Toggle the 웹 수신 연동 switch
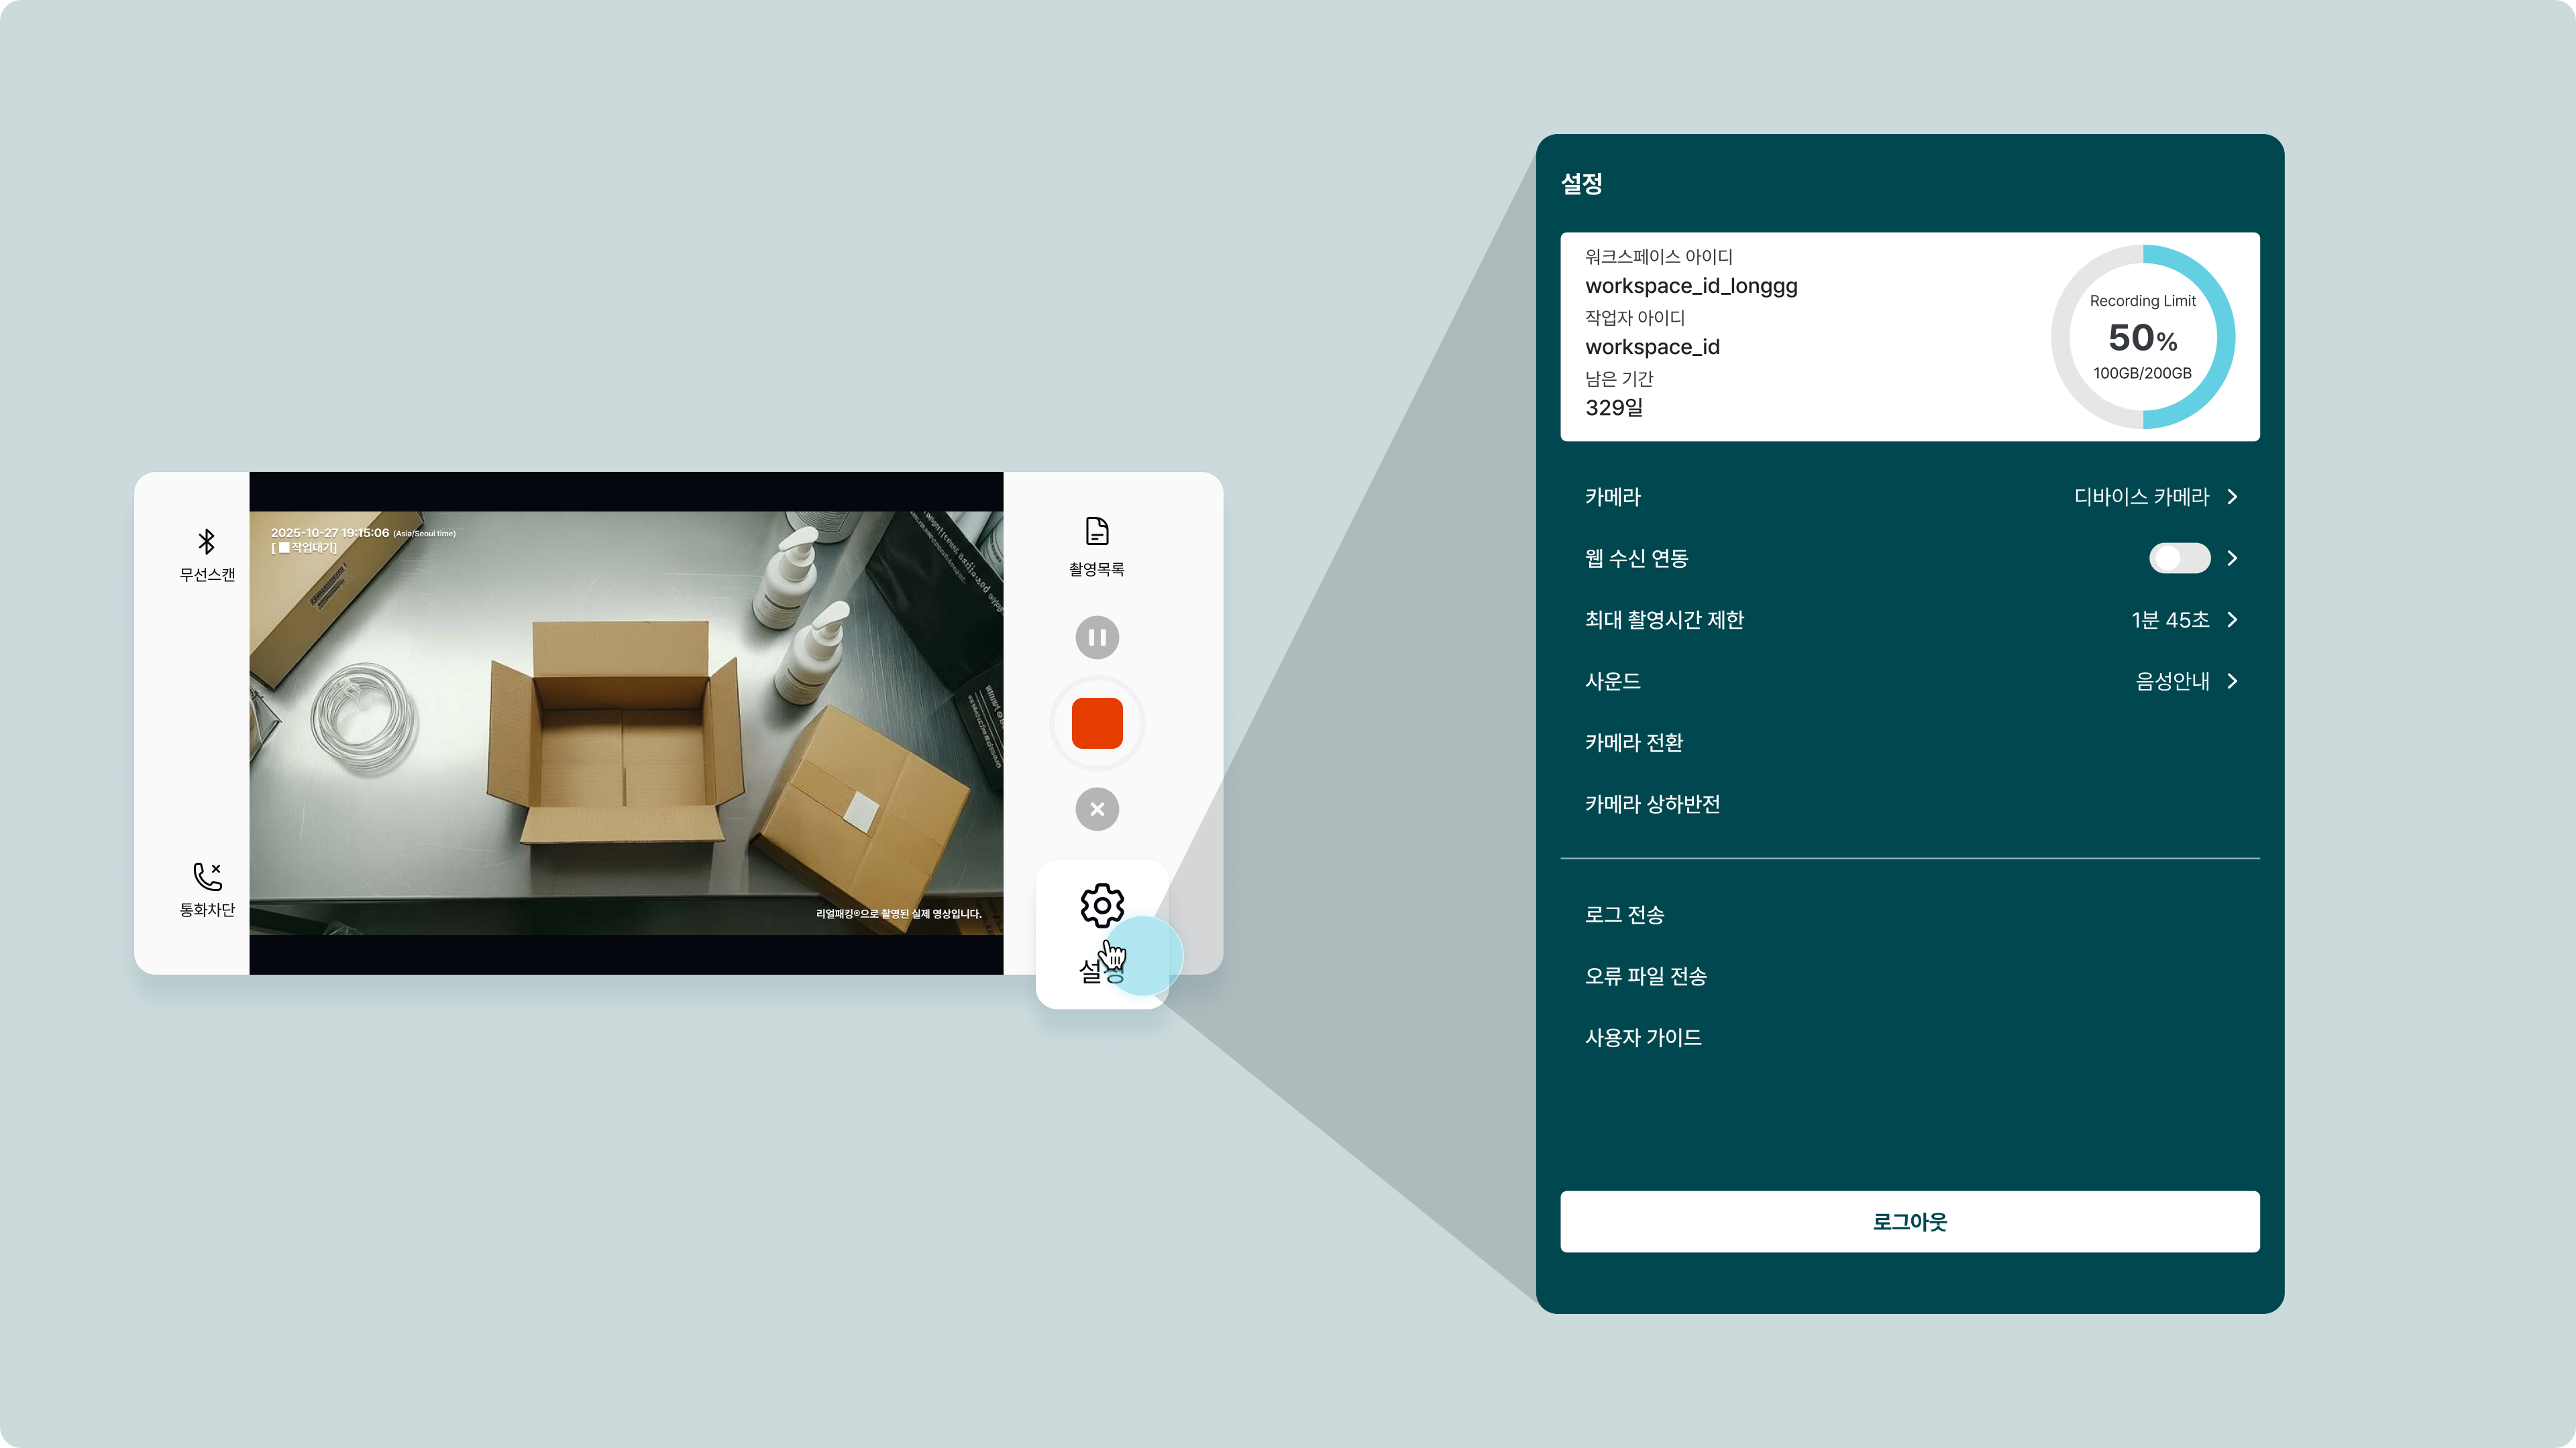The height and width of the screenshot is (1448, 2576). pyautogui.click(x=2179, y=558)
